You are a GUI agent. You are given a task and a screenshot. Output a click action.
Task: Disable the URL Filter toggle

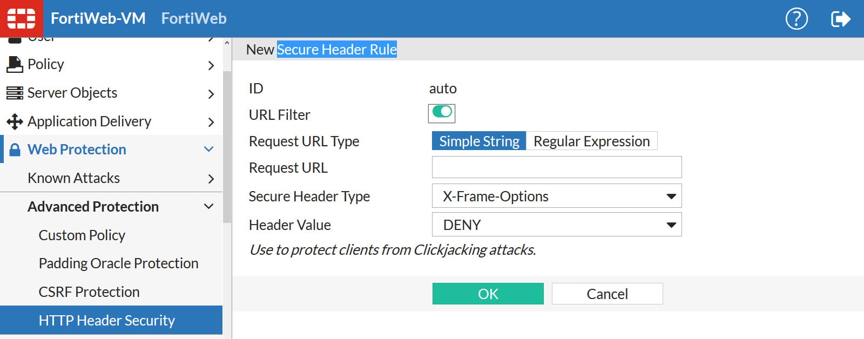tap(443, 113)
